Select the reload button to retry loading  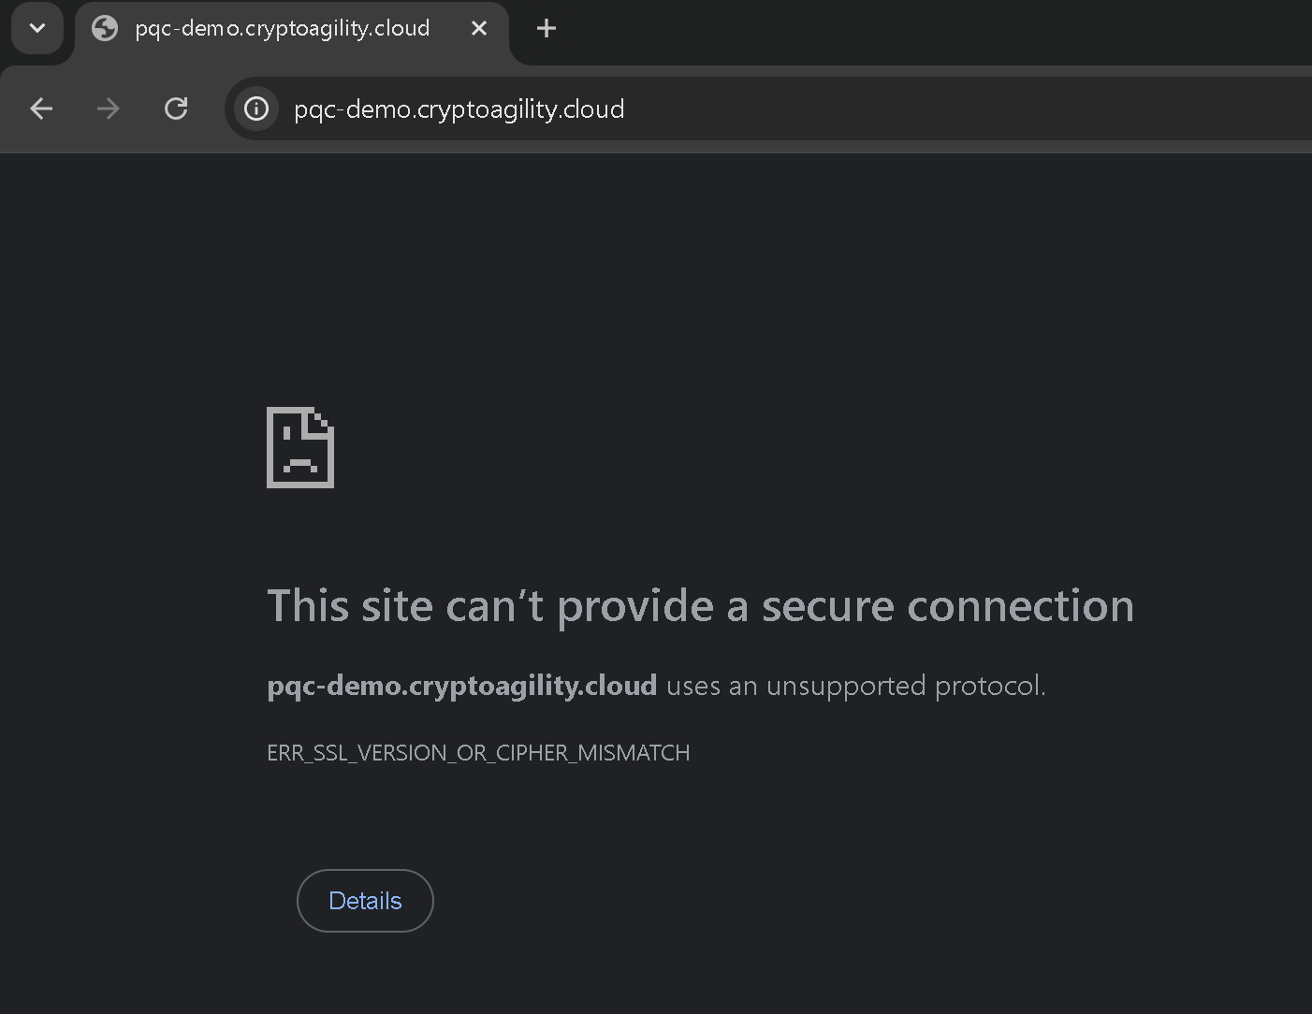(x=176, y=109)
